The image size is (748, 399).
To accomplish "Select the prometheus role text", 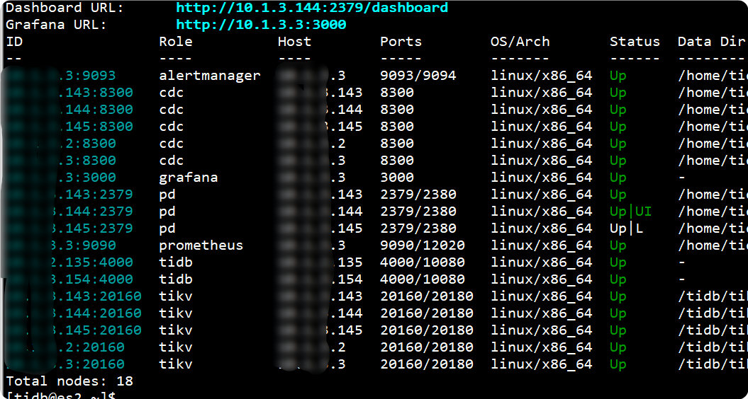I will click(201, 245).
